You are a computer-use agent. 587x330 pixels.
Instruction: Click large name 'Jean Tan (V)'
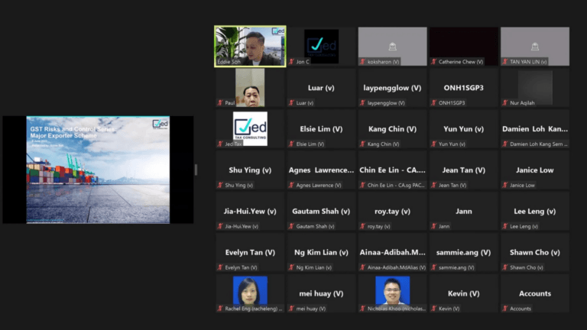coord(463,170)
